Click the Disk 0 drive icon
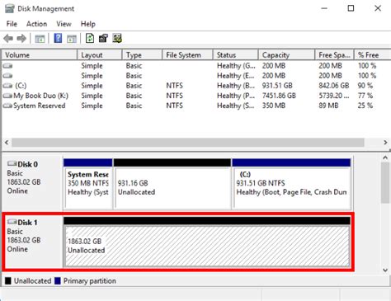The width and height of the screenshot is (391, 301). [12, 164]
